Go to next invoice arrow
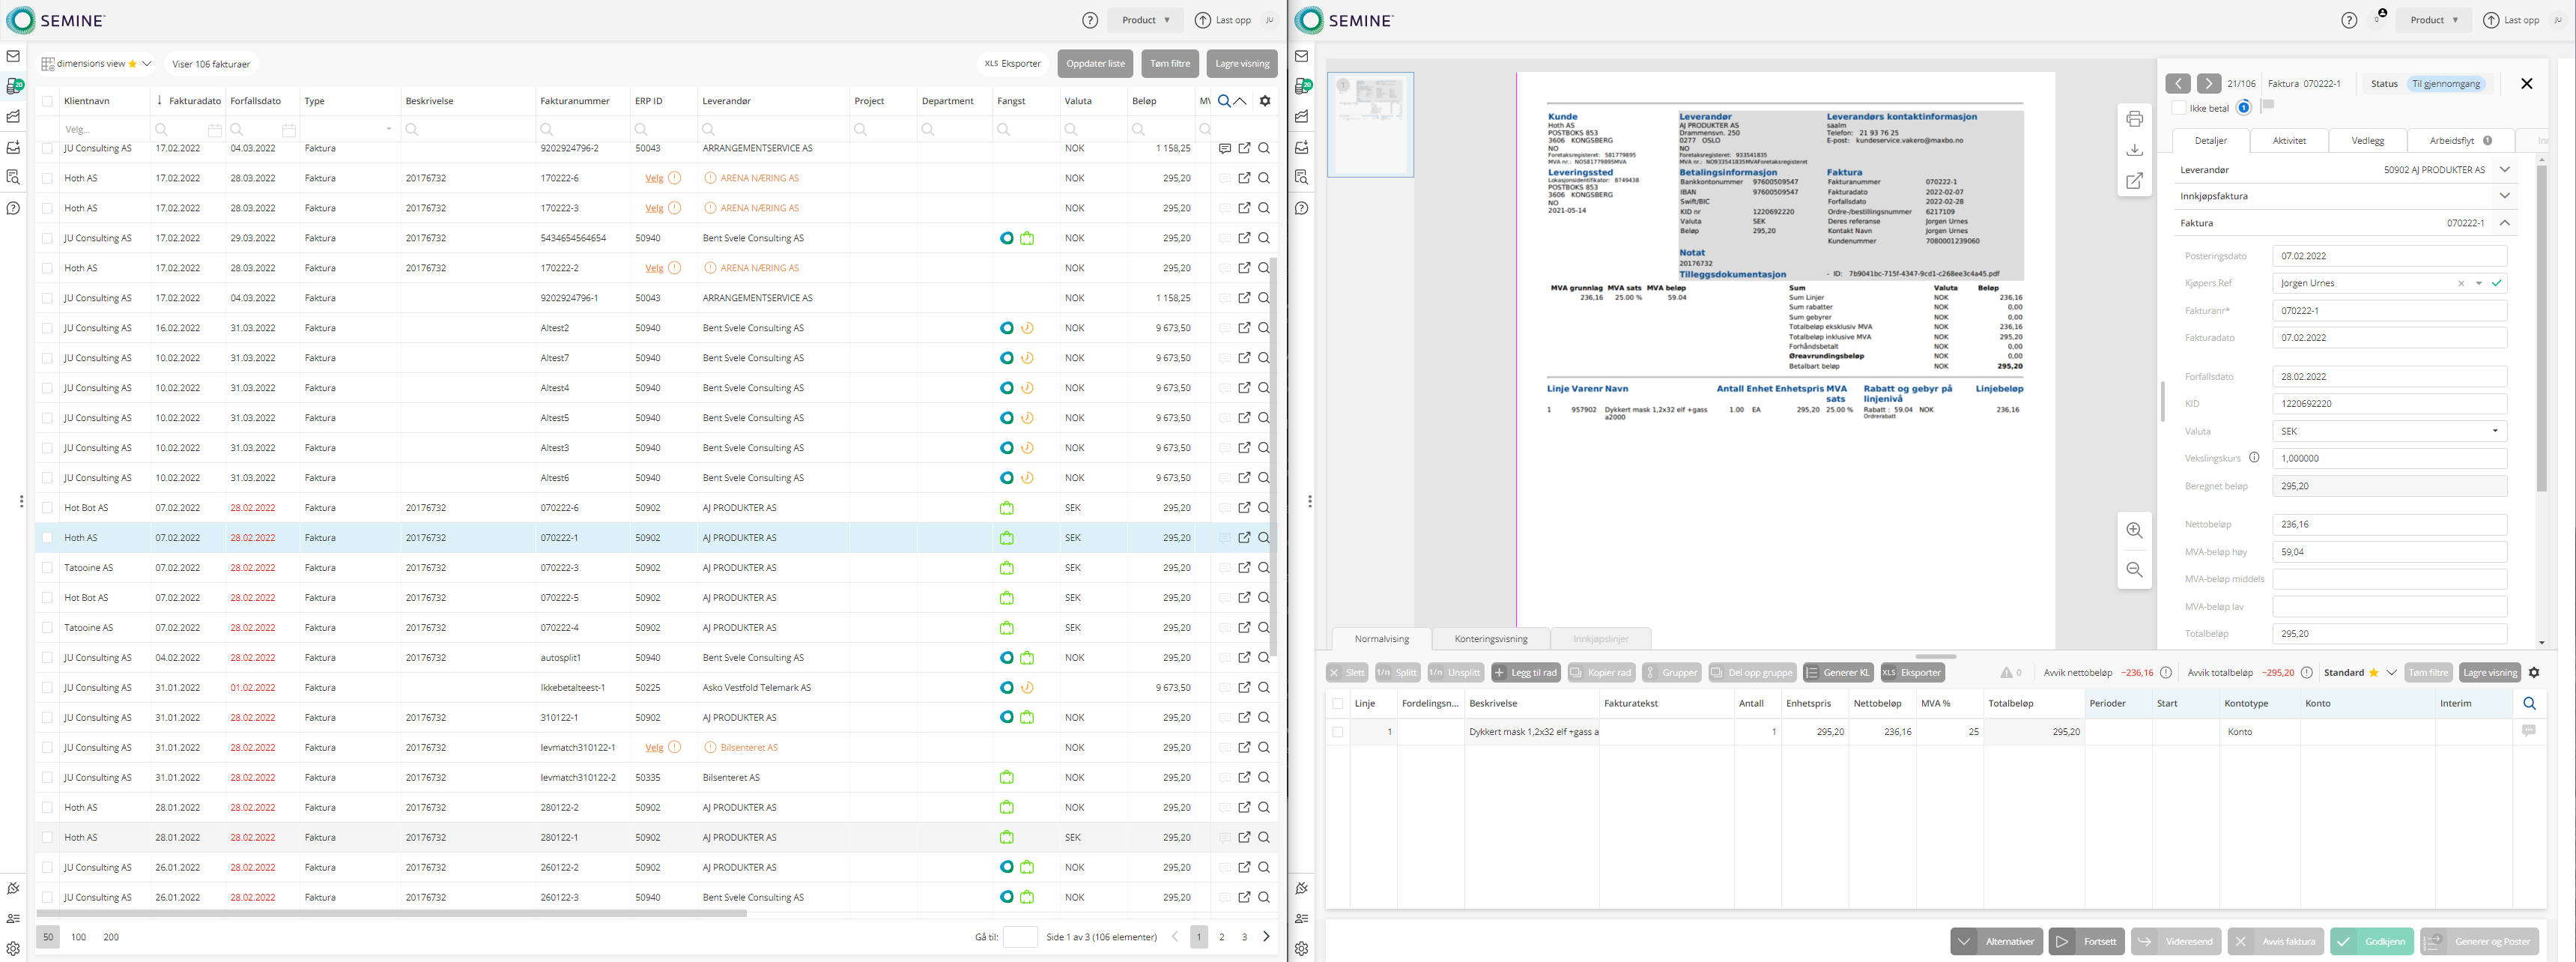Image resolution: width=2576 pixels, height=962 pixels. click(x=2209, y=84)
